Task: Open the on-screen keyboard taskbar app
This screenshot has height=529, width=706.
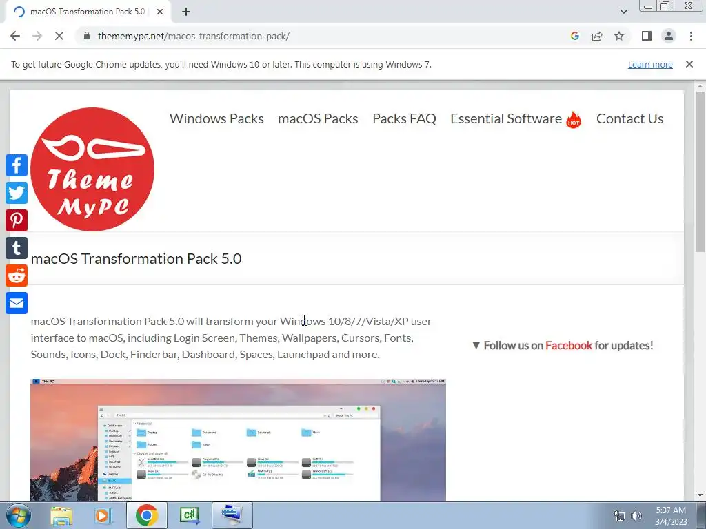Action: pos(232,515)
